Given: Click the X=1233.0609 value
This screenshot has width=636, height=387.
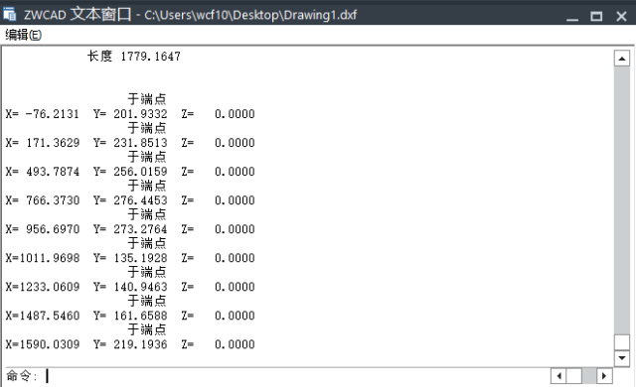Looking at the screenshot, I should pyautogui.click(x=42, y=287).
